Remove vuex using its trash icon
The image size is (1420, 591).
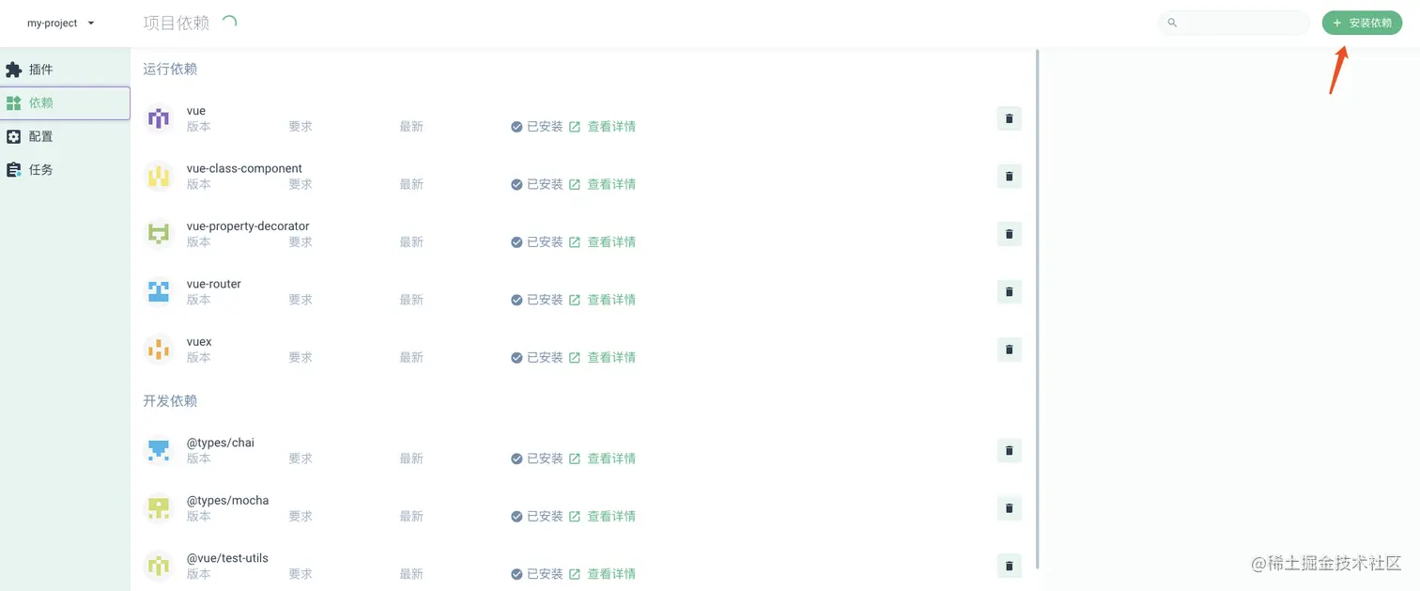pyautogui.click(x=1009, y=350)
